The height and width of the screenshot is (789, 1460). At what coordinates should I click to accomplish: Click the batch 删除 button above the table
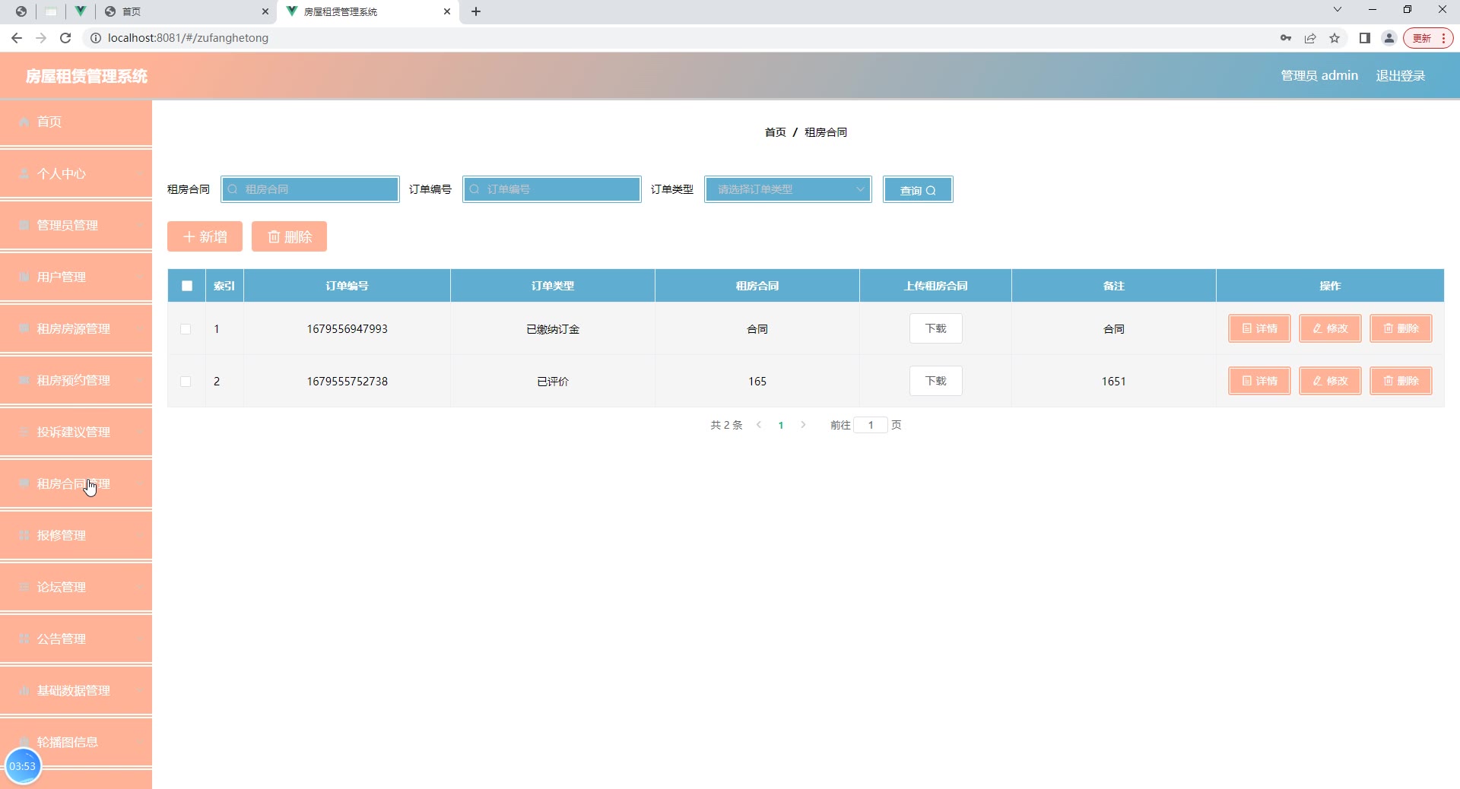pos(289,236)
